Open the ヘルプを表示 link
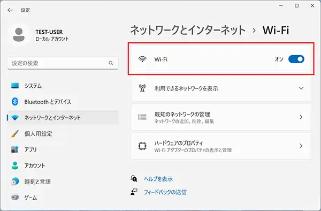321x211 pixels. point(158,179)
